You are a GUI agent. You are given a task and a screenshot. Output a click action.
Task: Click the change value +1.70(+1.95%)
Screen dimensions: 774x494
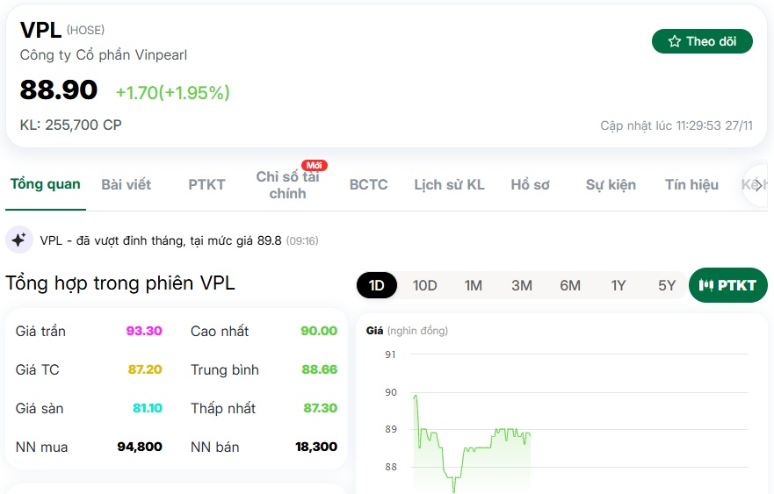pyautogui.click(x=173, y=93)
